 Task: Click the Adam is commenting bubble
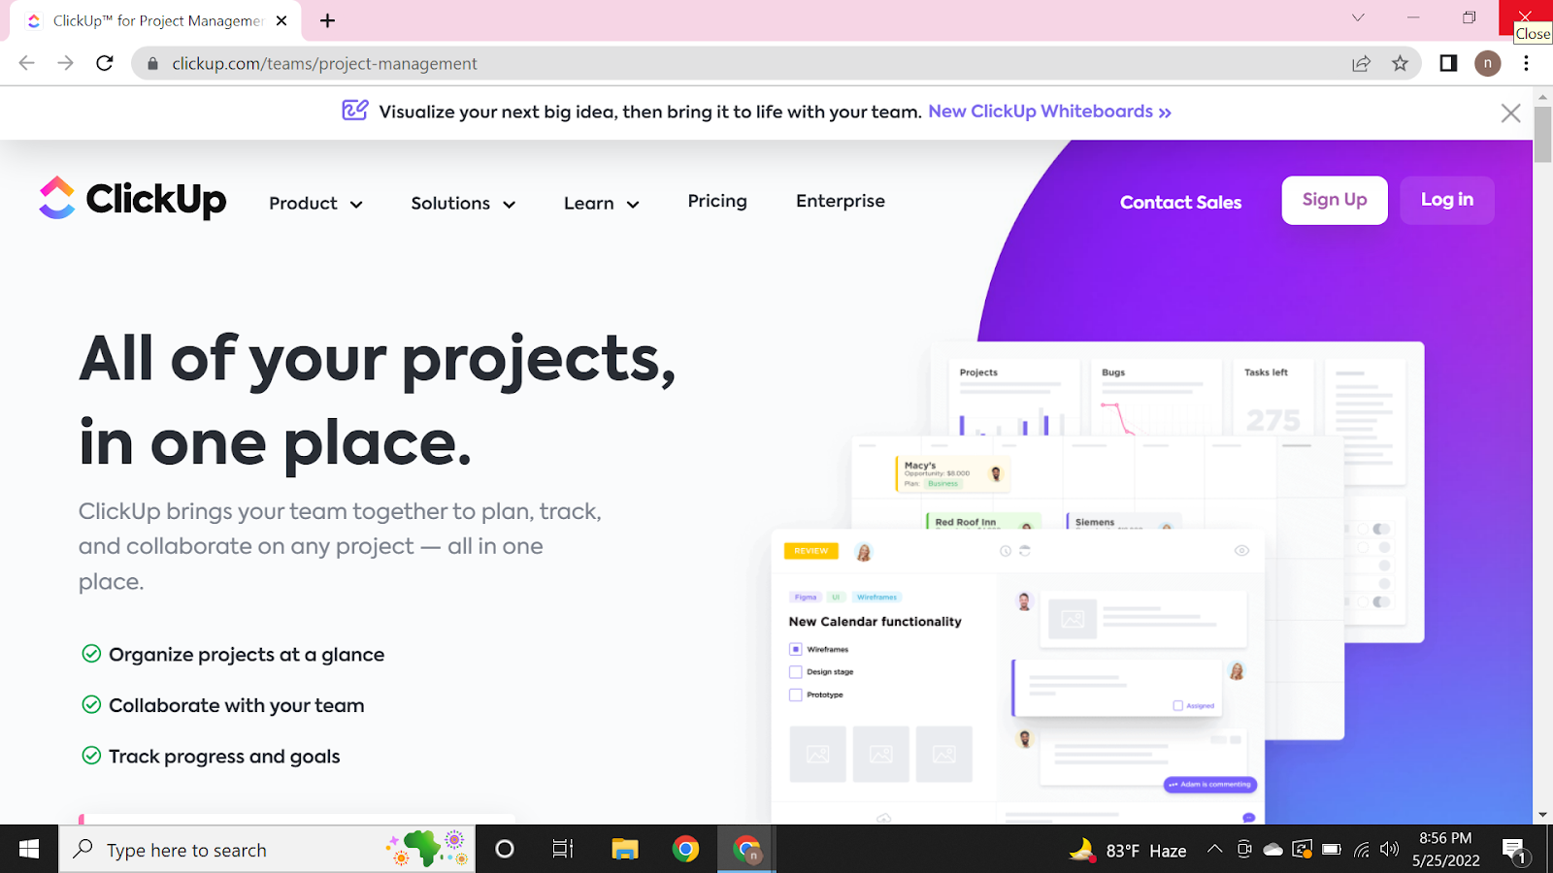point(1210,785)
